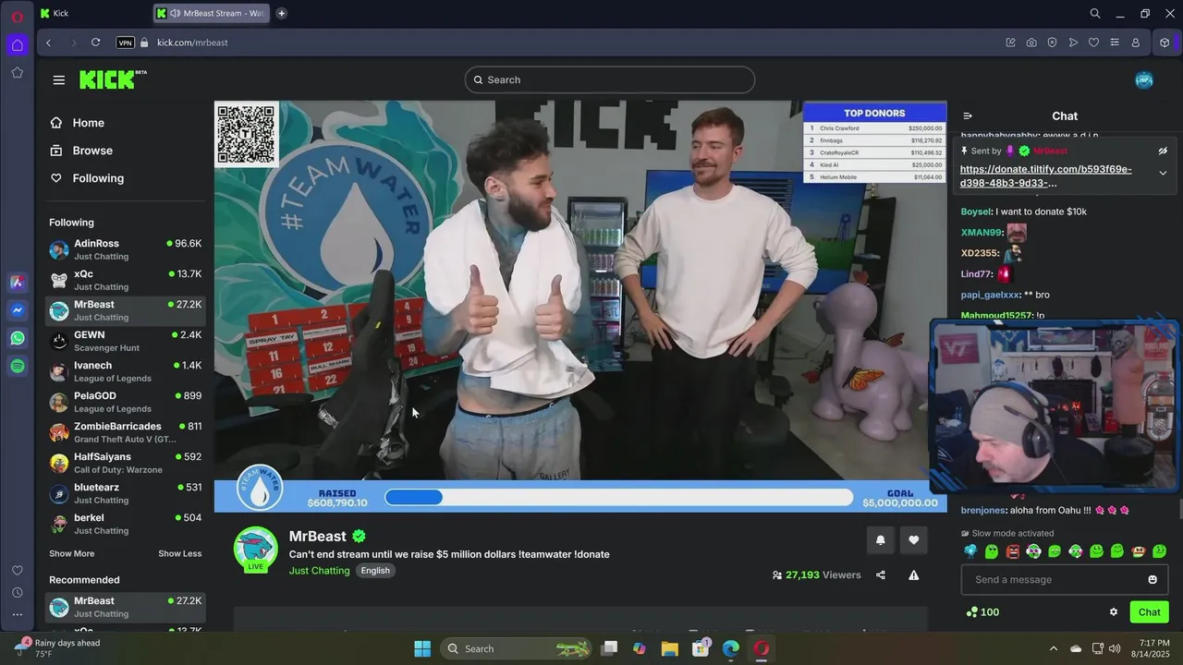1183x665 pixels.
Task: Open Spotify in the Opera sidebar
Action: click(18, 367)
